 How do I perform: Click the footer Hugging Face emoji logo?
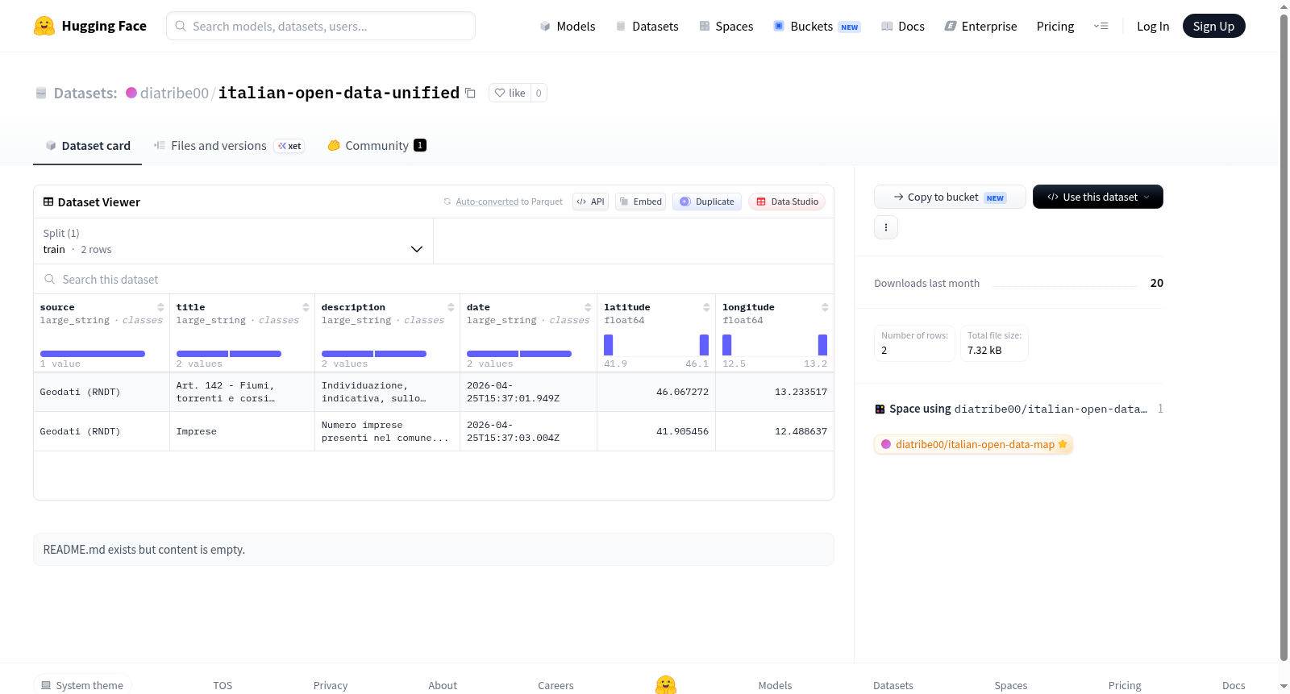[666, 685]
